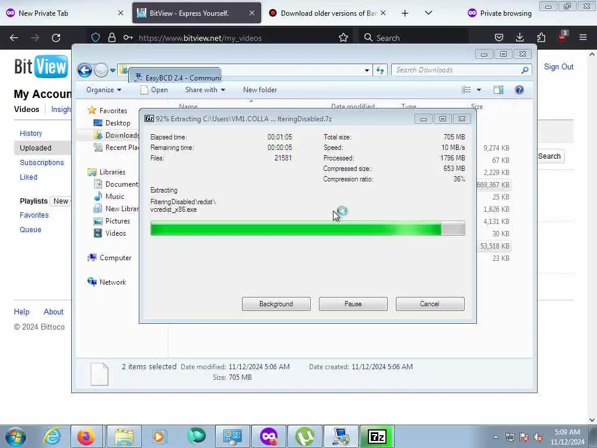Show hidden tray icons arrow

(x=496, y=437)
